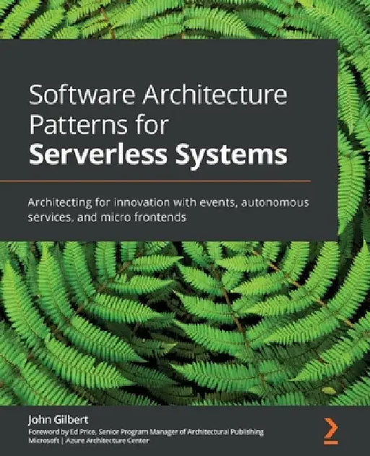Click the subtitle 'Architecting for innovation with events, autonomous'
Image resolution: width=370 pixels, height=456 pixels.
pyautogui.click(x=168, y=202)
